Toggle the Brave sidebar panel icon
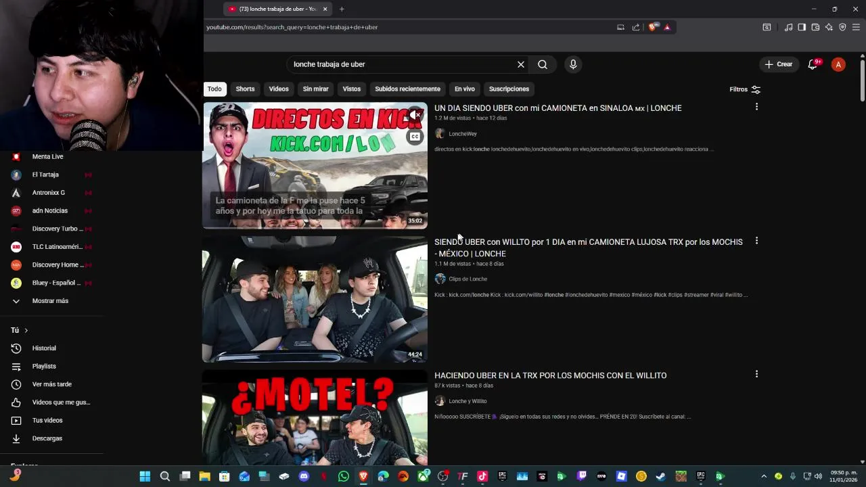 [x=802, y=27]
